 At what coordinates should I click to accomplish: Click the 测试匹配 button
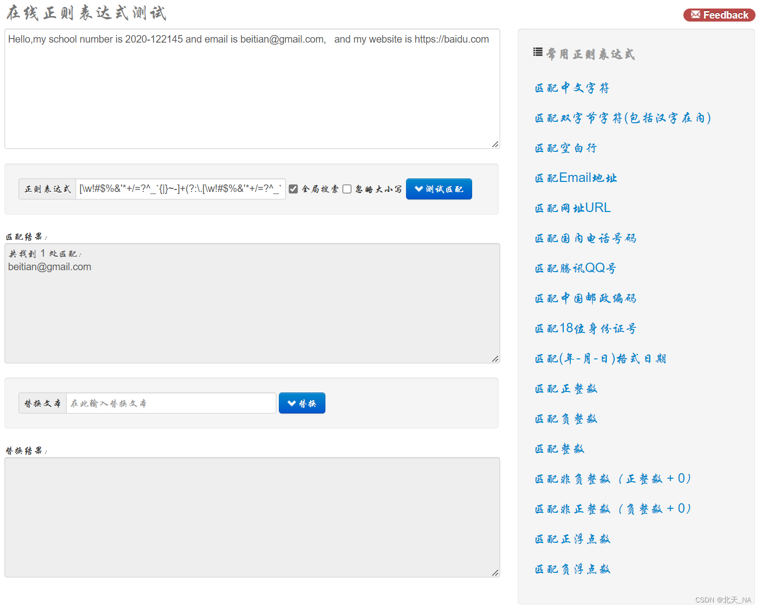click(x=439, y=189)
